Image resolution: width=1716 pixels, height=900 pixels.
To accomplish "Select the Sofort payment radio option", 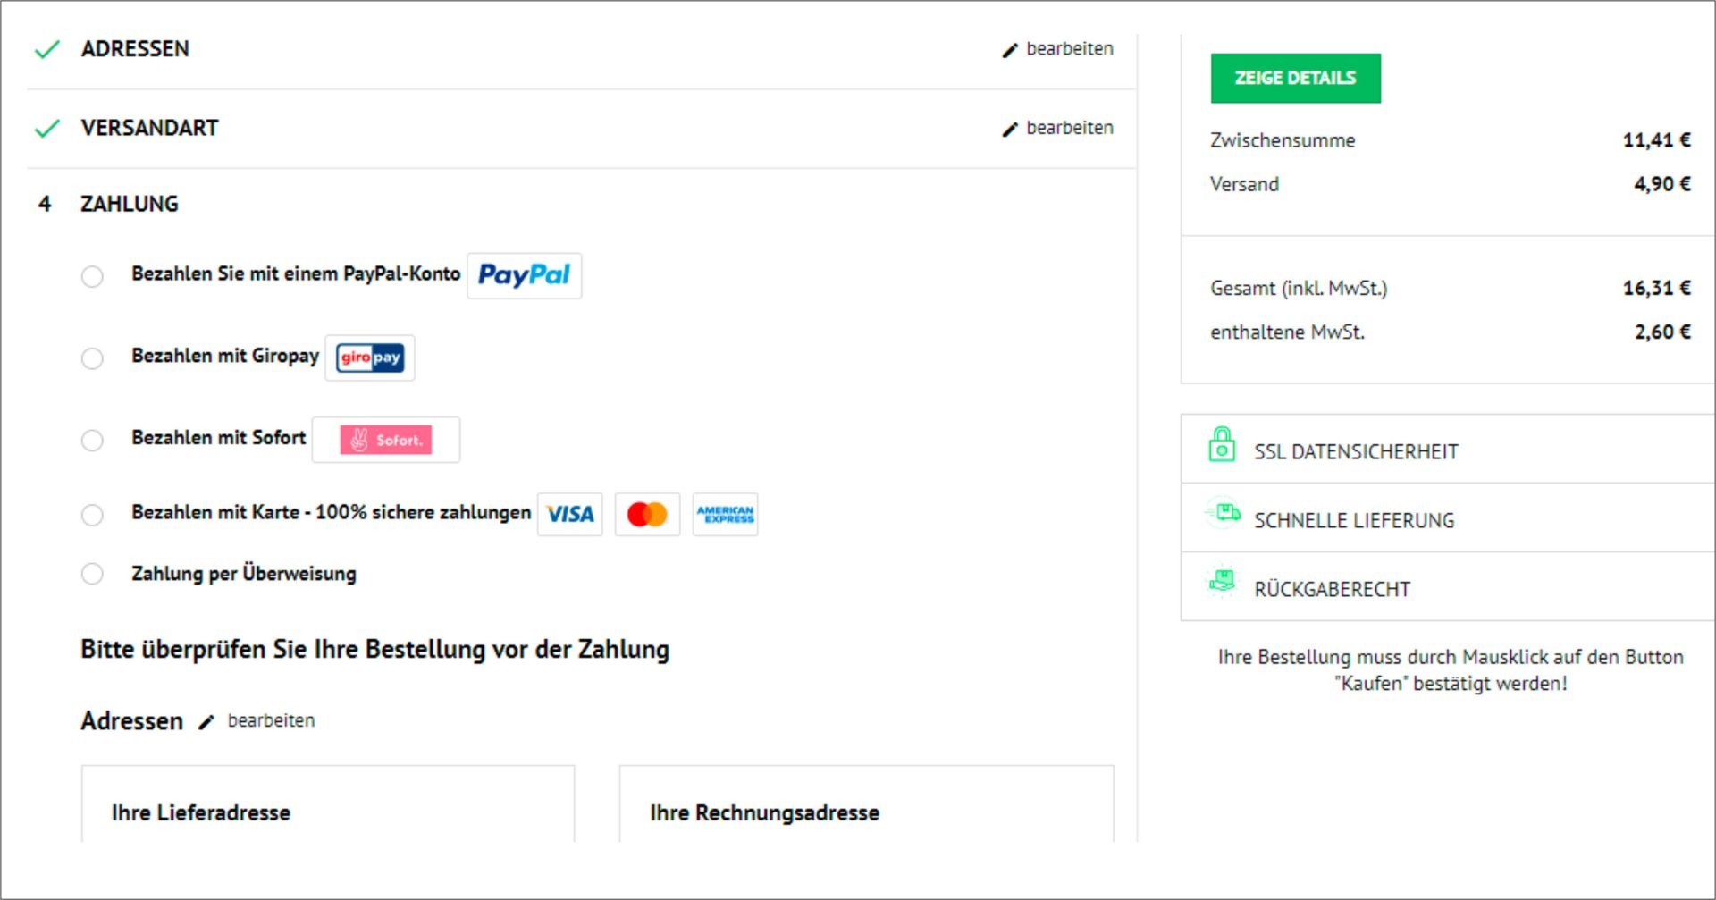I will coord(92,441).
